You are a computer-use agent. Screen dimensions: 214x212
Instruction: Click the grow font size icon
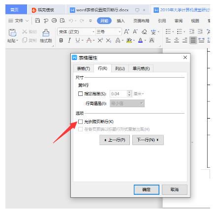click(x=126, y=31)
